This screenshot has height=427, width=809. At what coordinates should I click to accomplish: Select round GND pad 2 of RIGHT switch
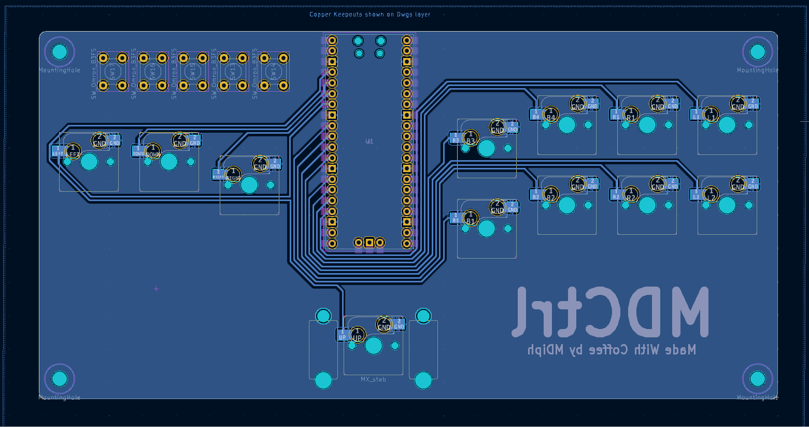[260, 163]
